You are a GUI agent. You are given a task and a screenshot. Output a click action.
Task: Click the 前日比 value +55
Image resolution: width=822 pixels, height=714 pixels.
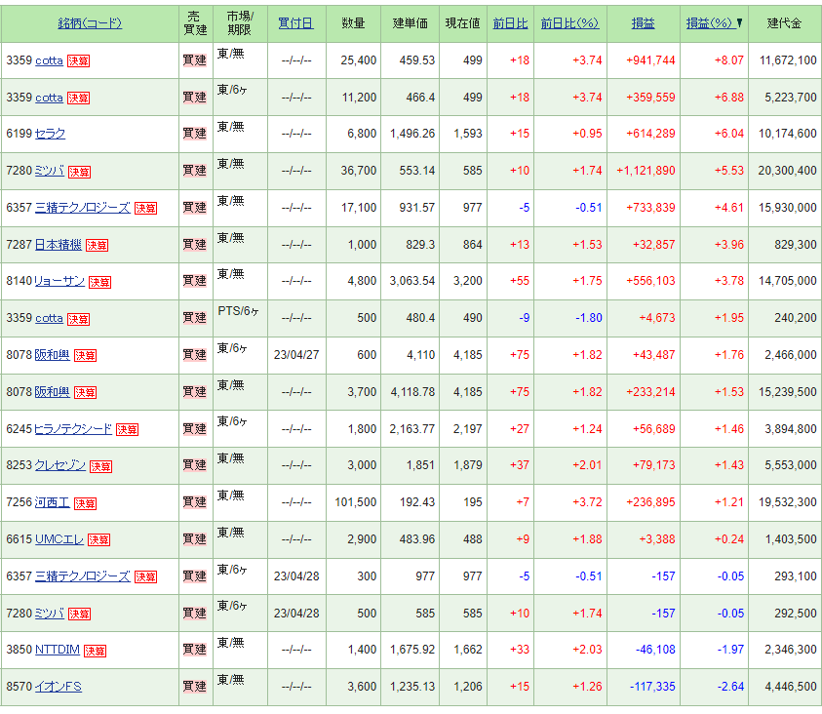click(520, 281)
